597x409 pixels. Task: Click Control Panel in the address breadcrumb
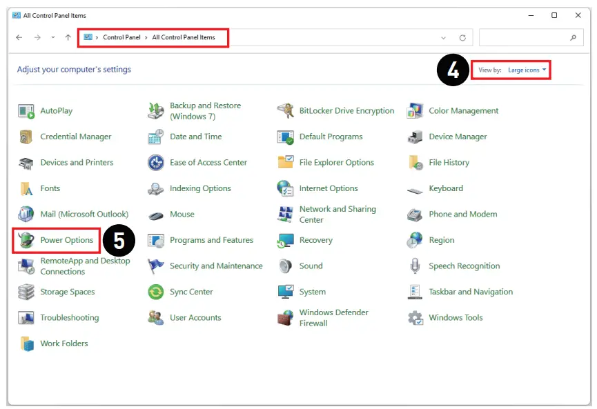(x=121, y=37)
